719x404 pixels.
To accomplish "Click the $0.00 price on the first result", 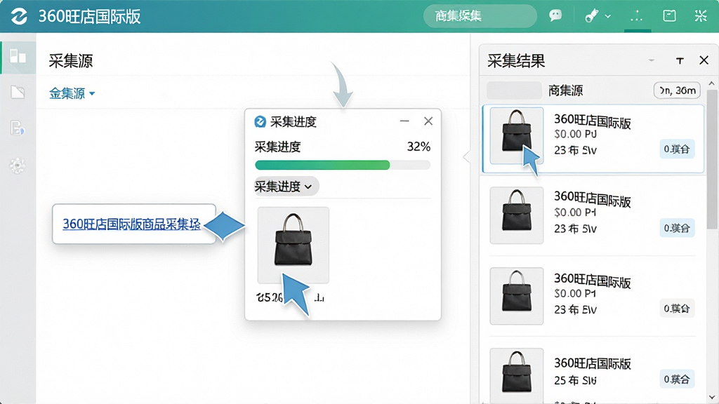I will [569, 135].
